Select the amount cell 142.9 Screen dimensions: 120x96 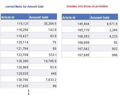click(x=43, y=29)
